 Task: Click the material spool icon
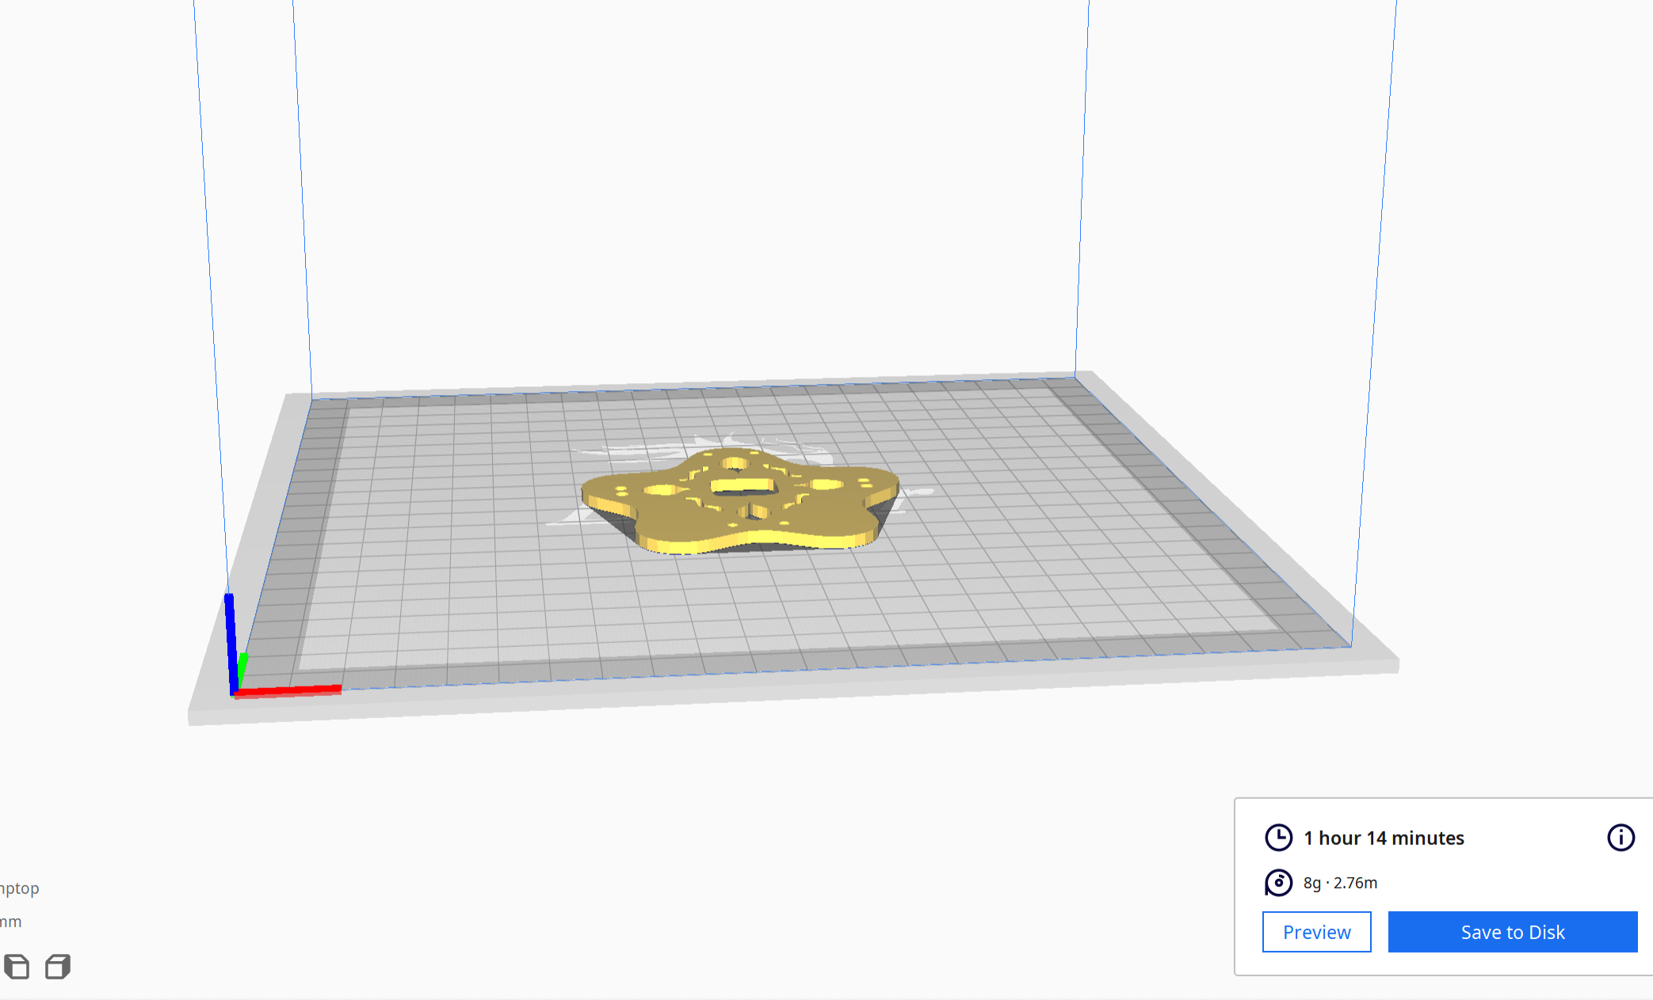pos(1278,883)
